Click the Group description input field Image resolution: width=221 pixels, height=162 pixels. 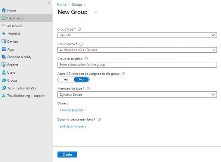[x=137, y=65]
